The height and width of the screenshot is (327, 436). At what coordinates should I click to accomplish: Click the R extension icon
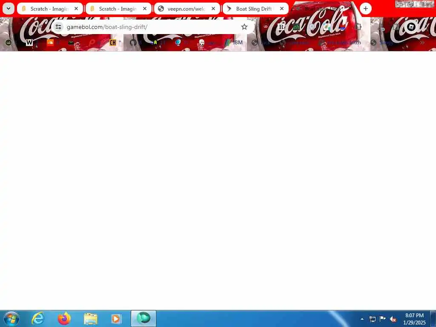[281, 27]
